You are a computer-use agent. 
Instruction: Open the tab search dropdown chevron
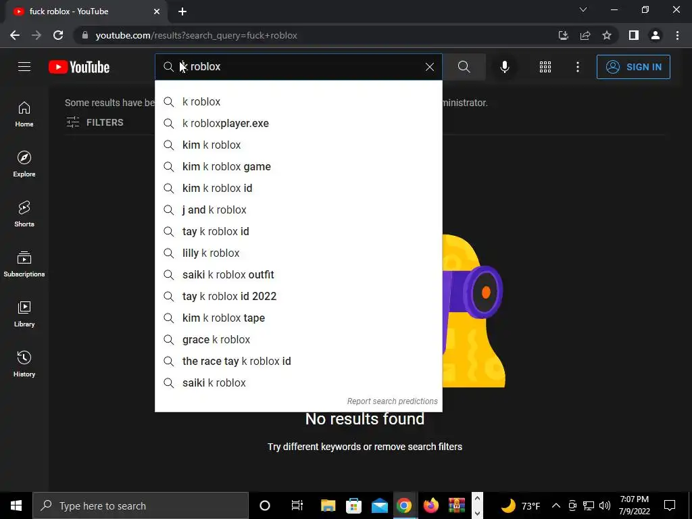pyautogui.click(x=583, y=9)
